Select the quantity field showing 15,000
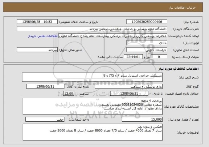The width and height of the screenshot is (209, 147). (142, 120)
